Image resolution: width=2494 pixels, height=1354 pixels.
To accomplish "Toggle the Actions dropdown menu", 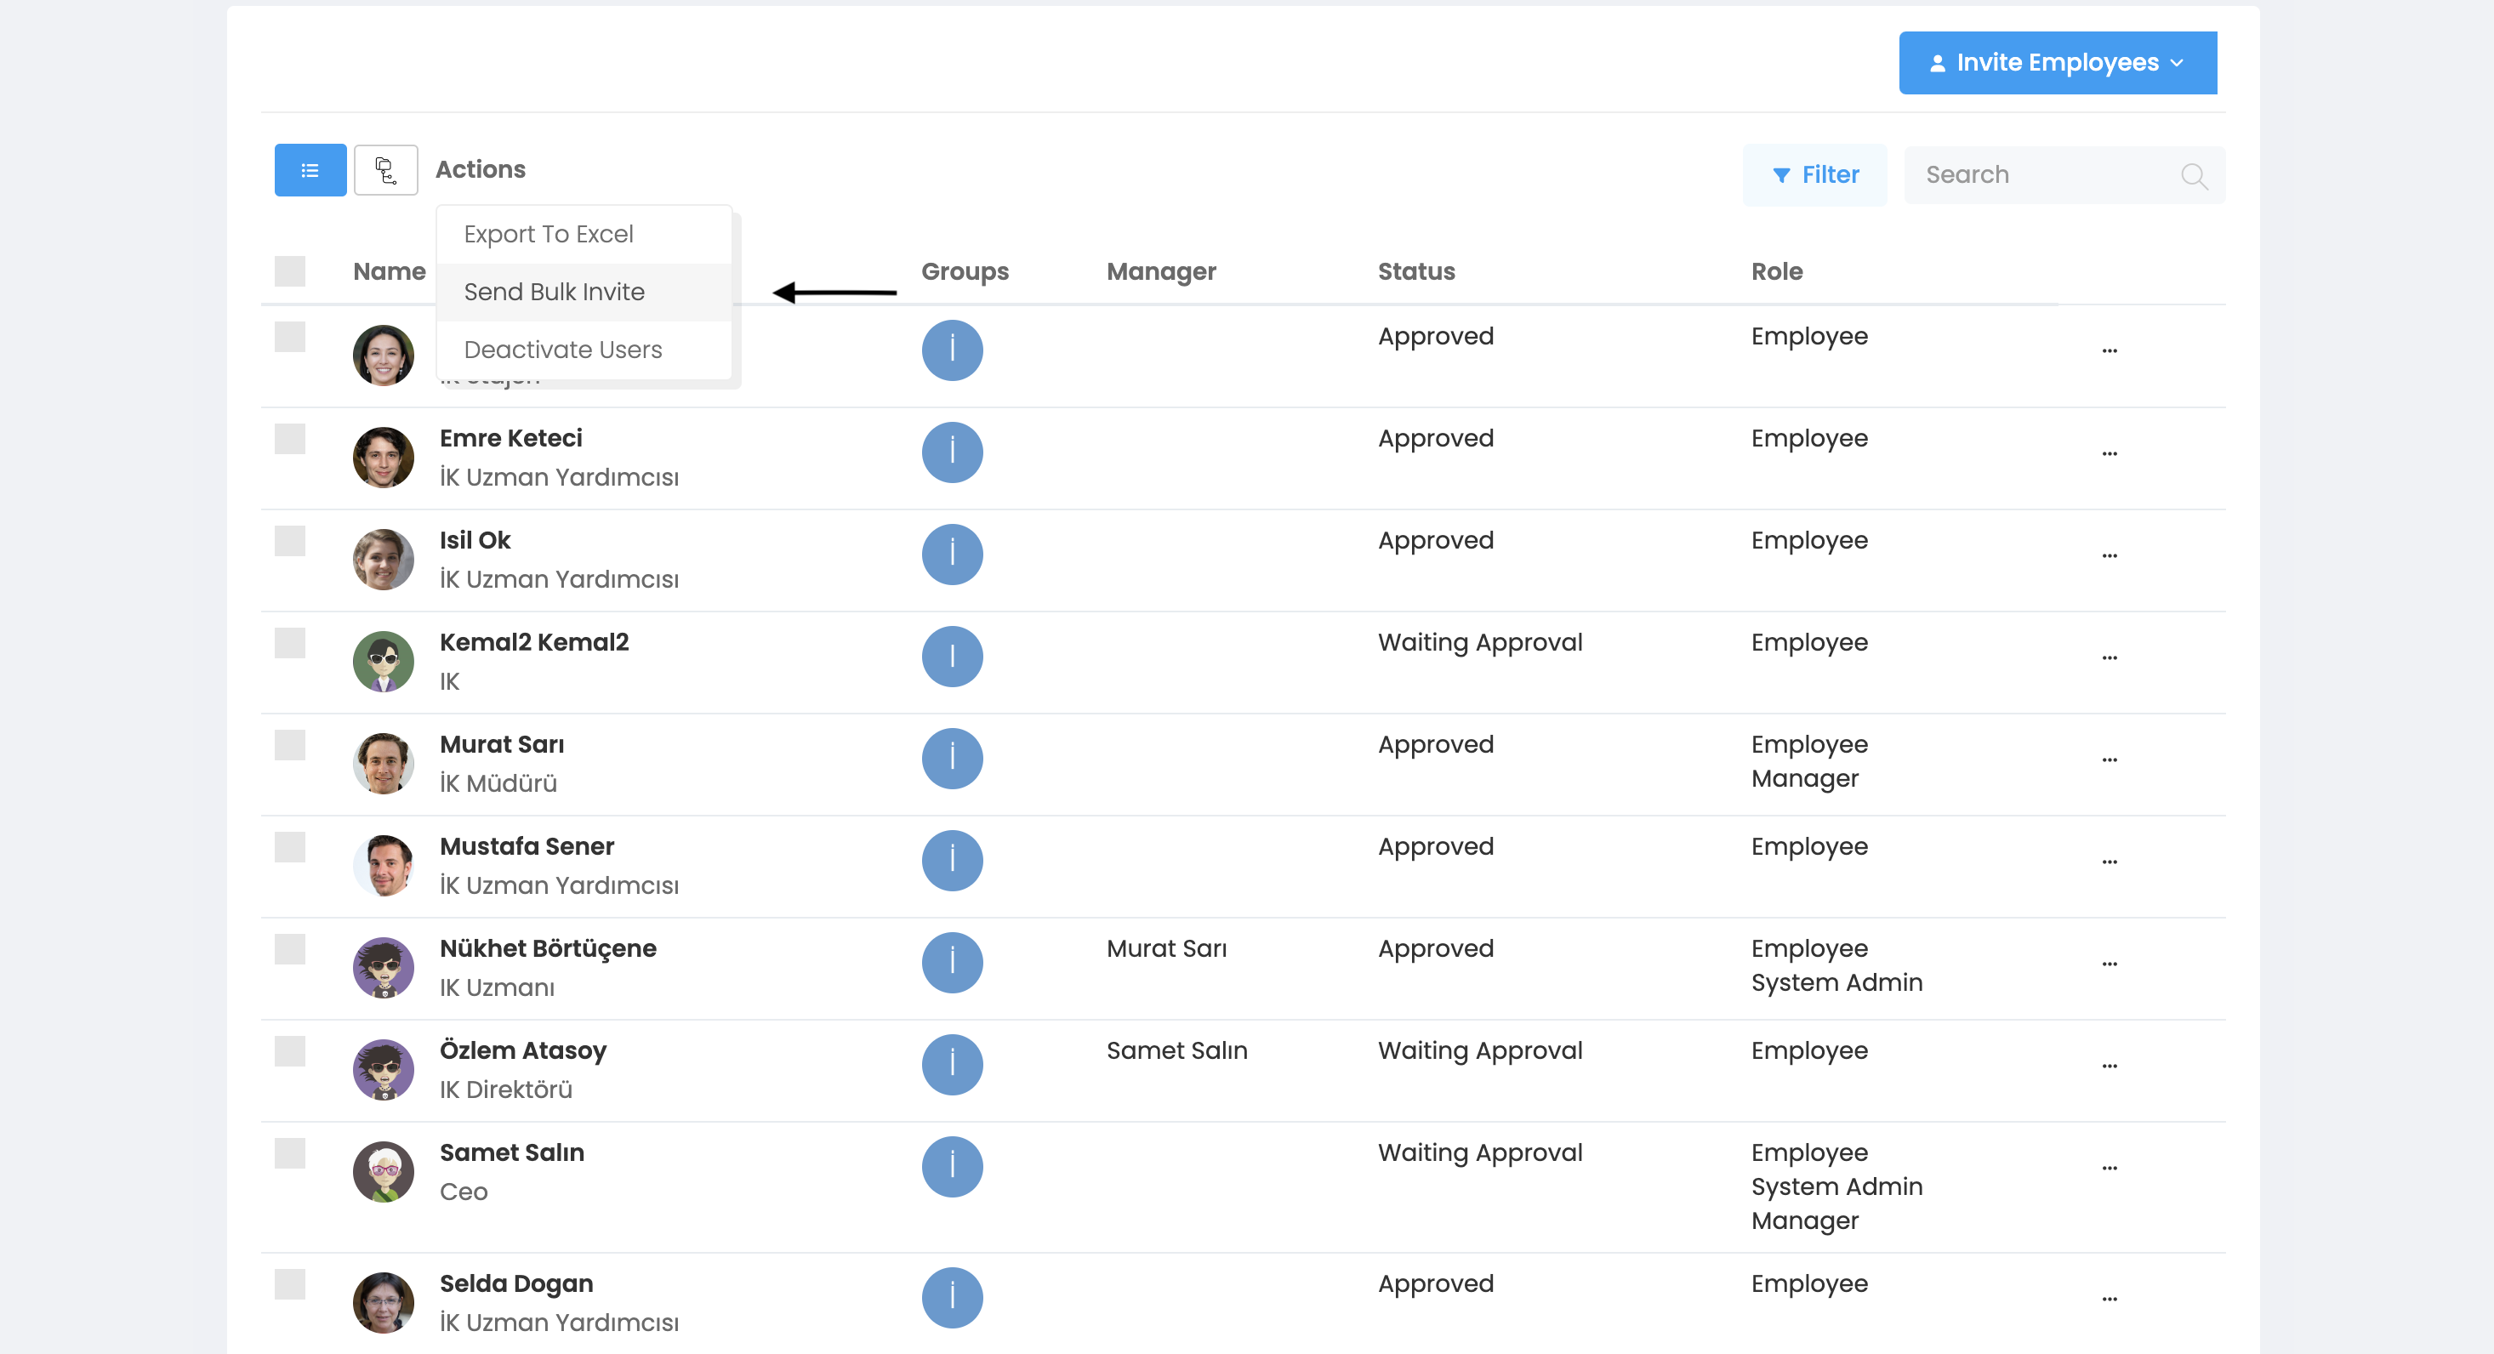I will coord(481,169).
